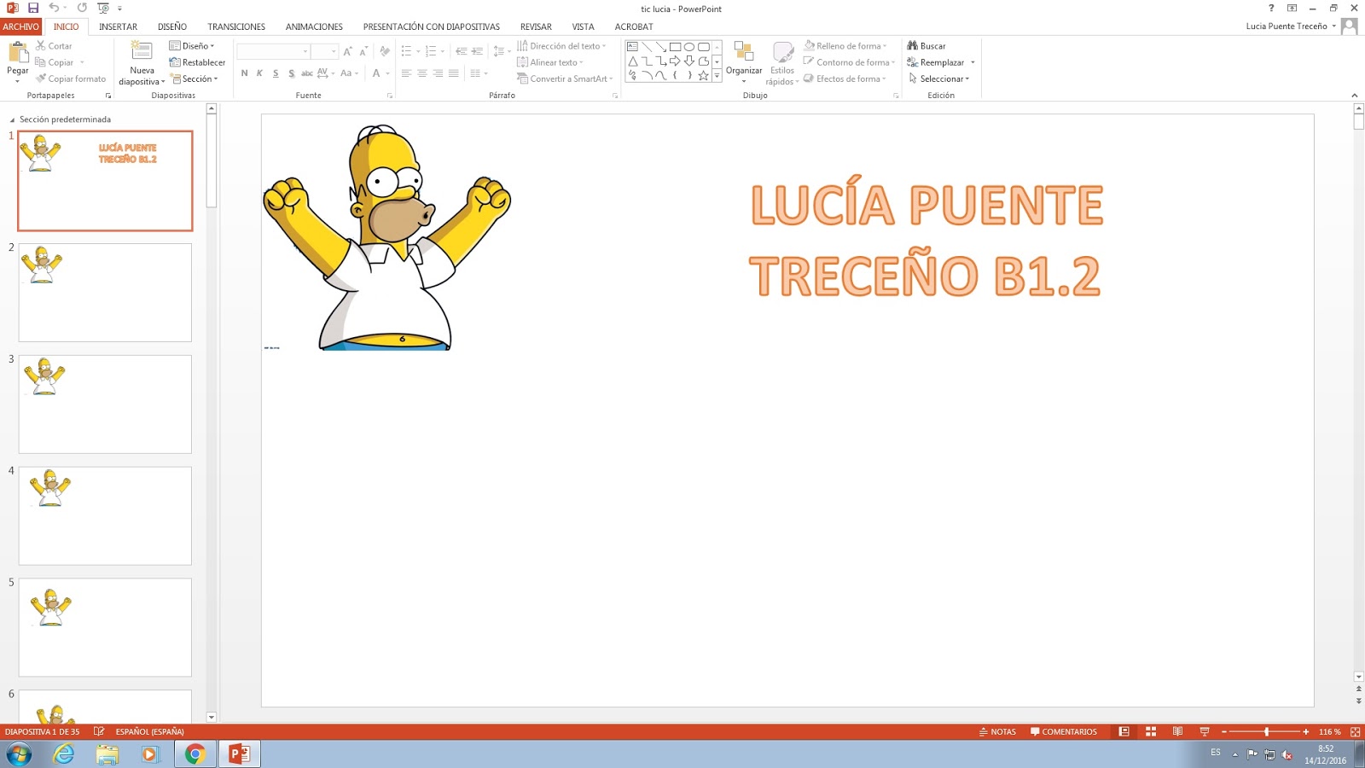Select slide 3 thumbnail in the panel
Viewport: 1365px width, 768px height.
(105, 404)
